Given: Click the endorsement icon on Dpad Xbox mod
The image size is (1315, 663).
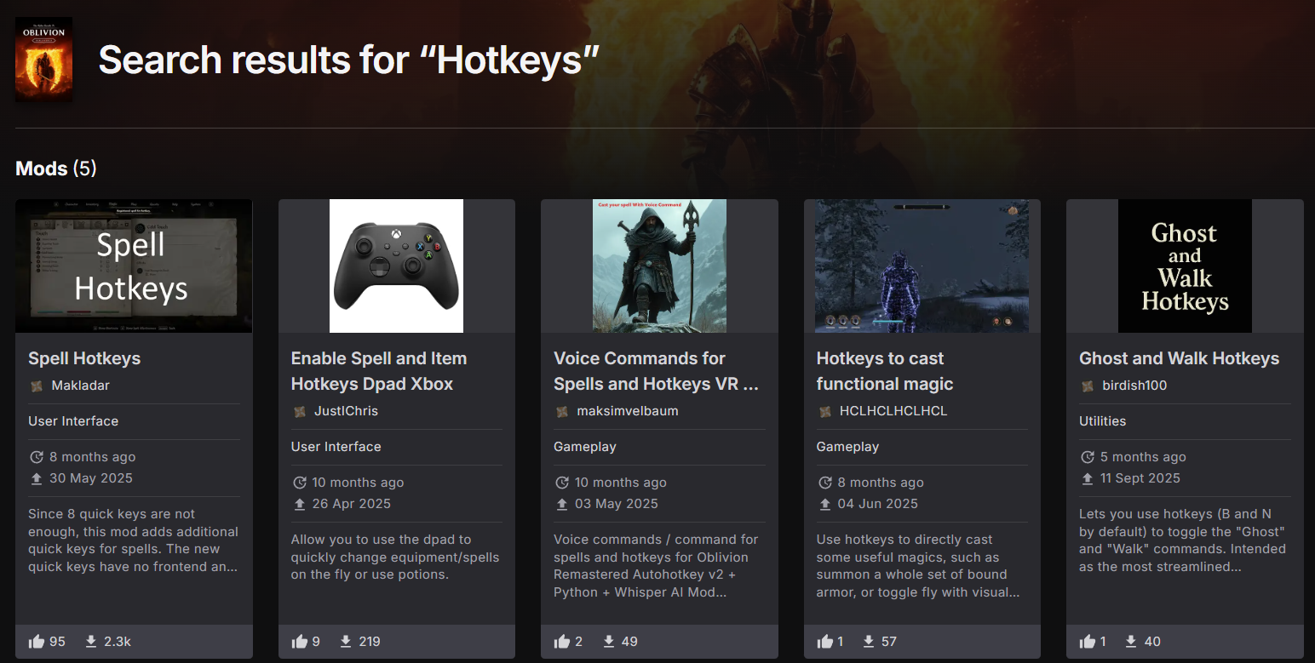Looking at the screenshot, I should [299, 642].
